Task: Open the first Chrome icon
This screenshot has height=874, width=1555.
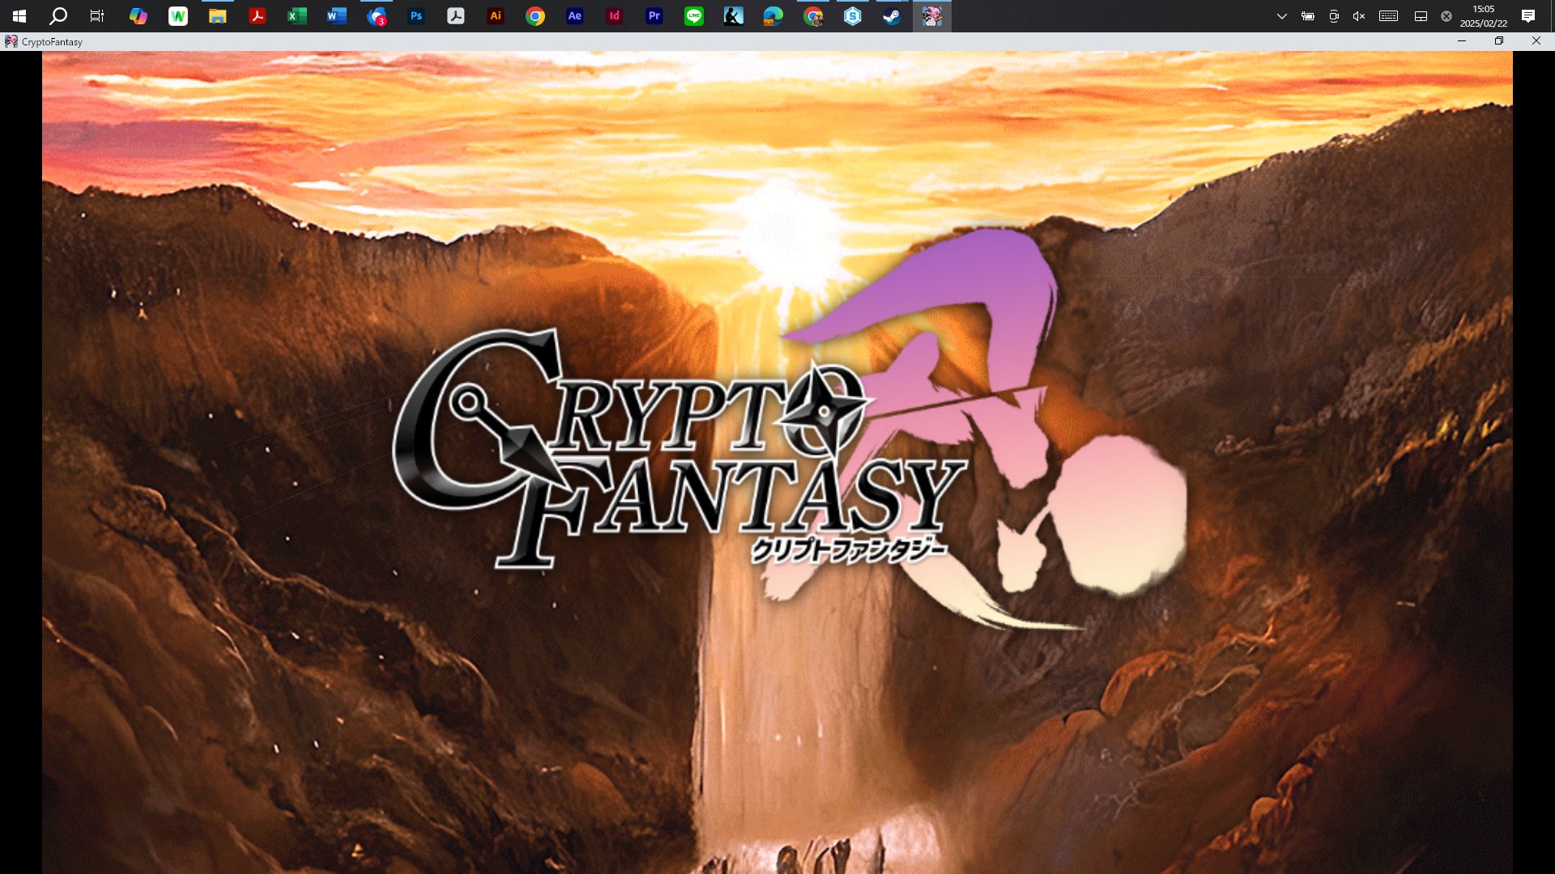Action: pyautogui.click(x=535, y=16)
